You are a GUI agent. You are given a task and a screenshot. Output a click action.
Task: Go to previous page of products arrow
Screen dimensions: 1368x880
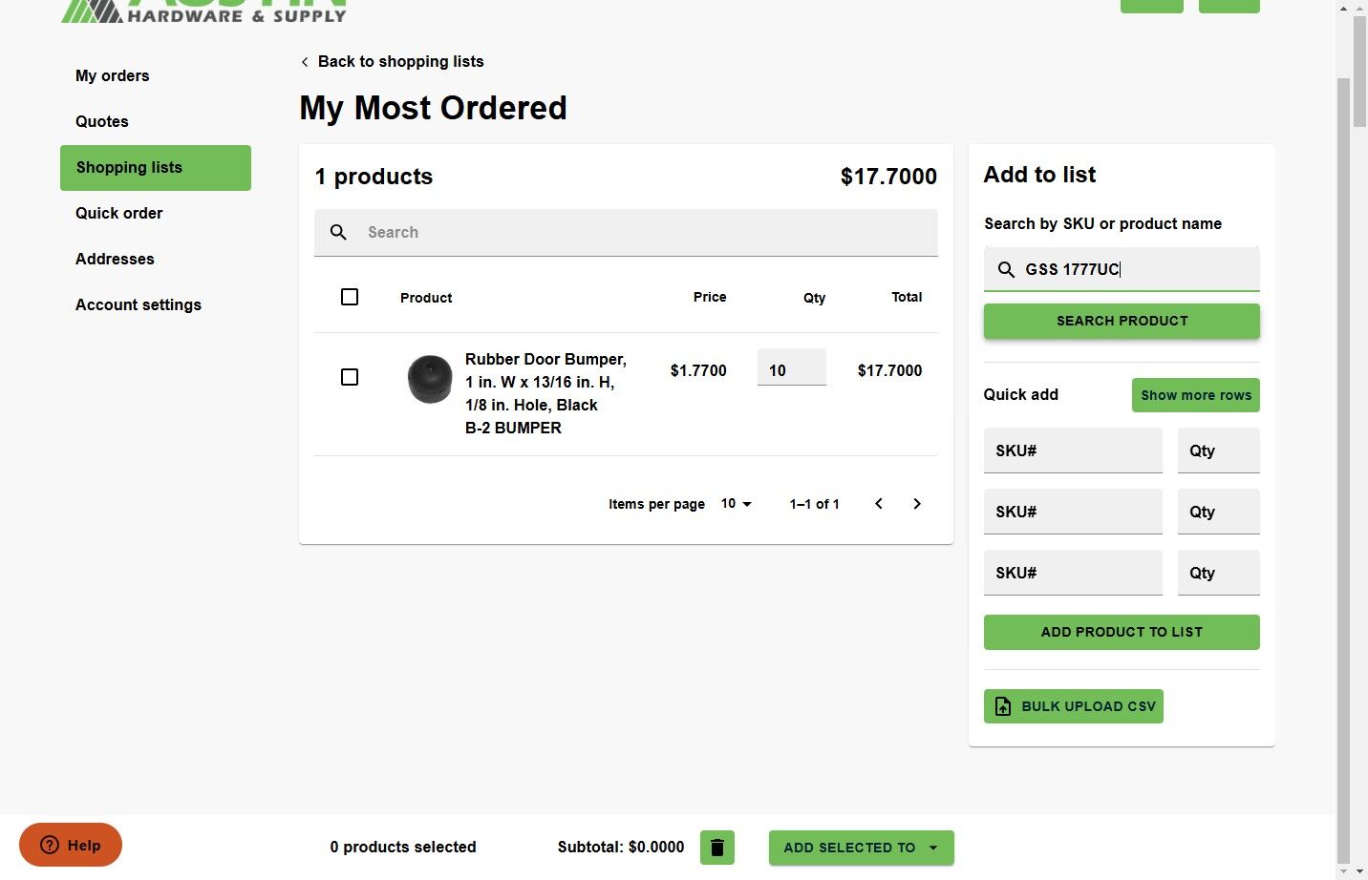[879, 504]
